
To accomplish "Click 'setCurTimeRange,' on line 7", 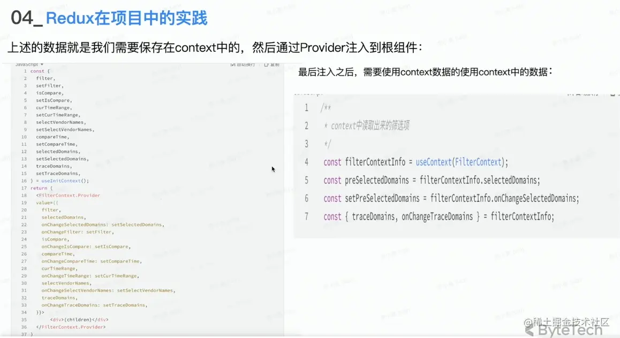I will [x=58, y=115].
